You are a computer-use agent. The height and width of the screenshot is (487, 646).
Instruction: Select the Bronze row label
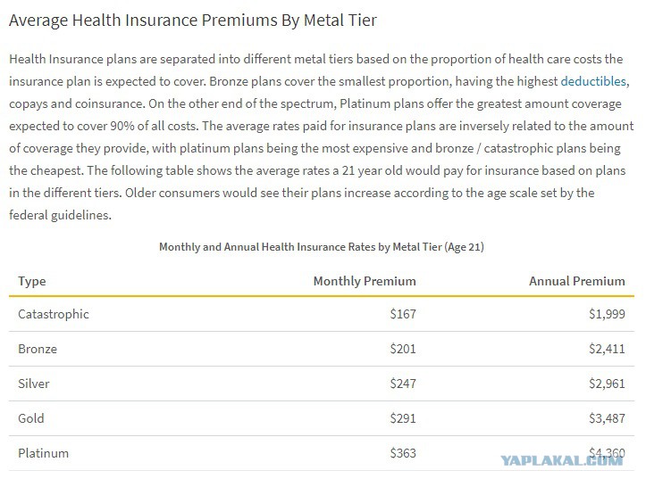pos(38,350)
